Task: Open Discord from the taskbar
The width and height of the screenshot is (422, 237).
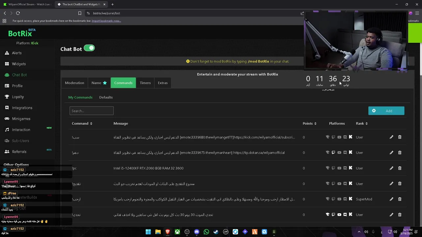Action: [x=197, y=232]
